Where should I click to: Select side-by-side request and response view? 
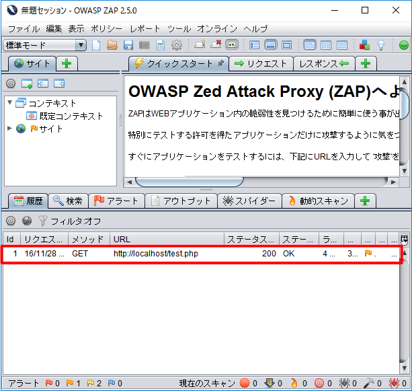pyautogui.click(x=326, y=45)
